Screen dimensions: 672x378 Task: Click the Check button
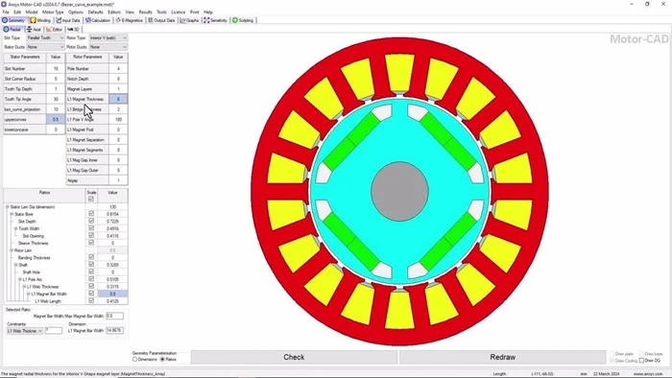coord(294,357)
